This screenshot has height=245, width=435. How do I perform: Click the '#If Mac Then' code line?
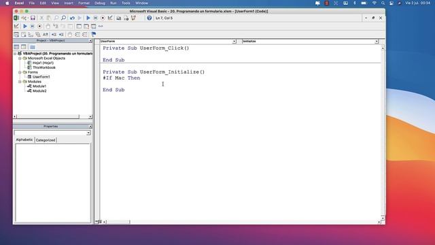point(122,78)
